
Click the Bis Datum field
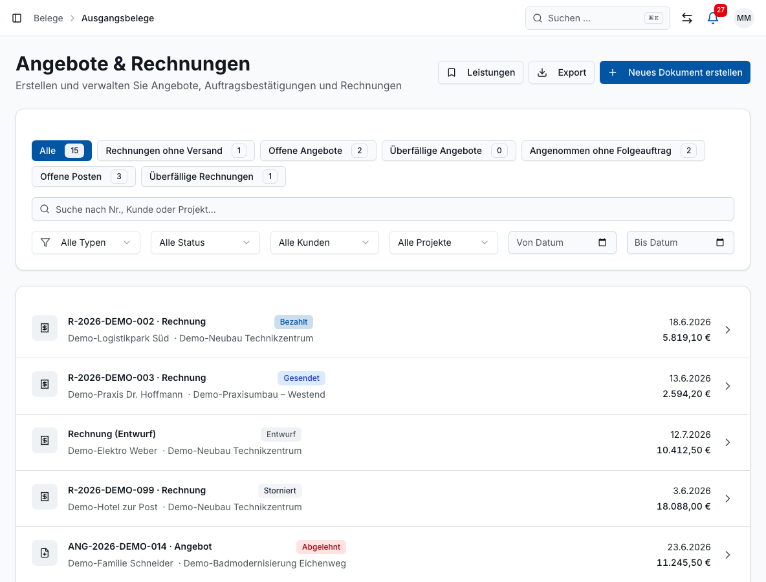[x=681, y=242]
